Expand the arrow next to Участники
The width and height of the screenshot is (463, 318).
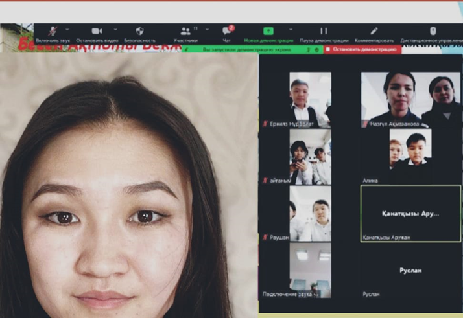[207, 30]
